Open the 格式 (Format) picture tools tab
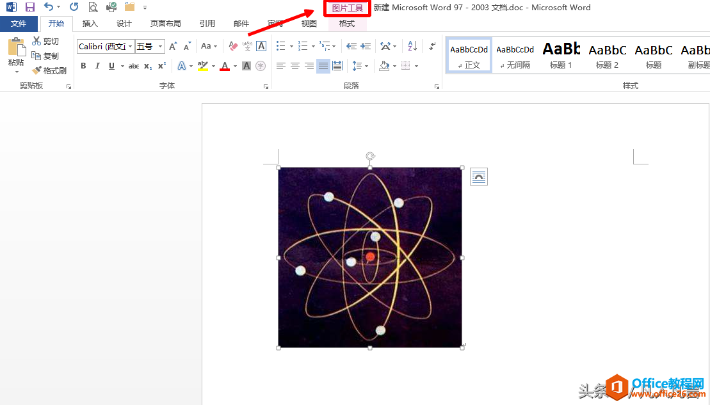The image size is (710, 405). tap(347, 24)
